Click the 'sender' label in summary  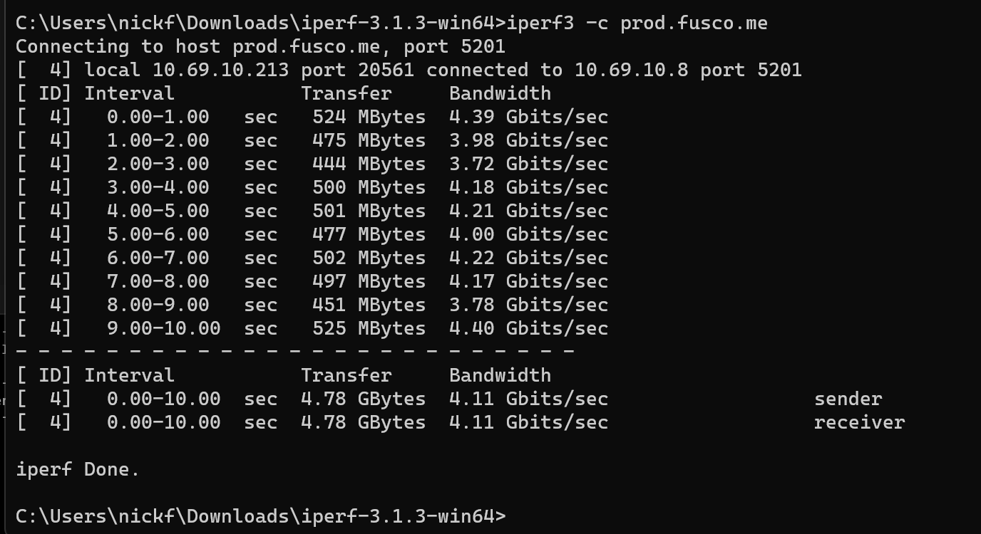click(x=848, y=399)
